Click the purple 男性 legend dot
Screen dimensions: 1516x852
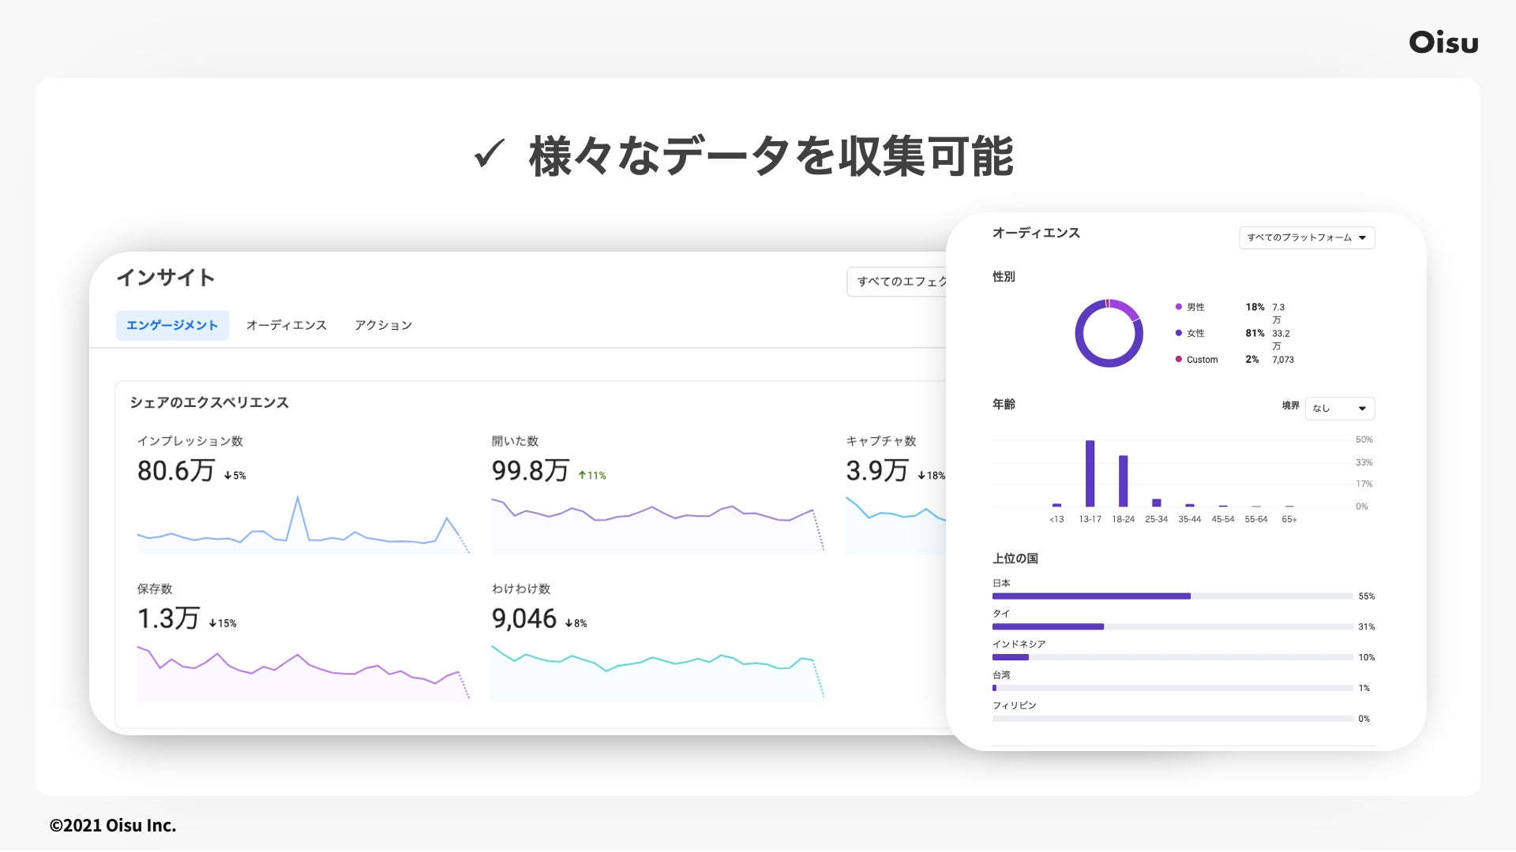point(1178,307)
